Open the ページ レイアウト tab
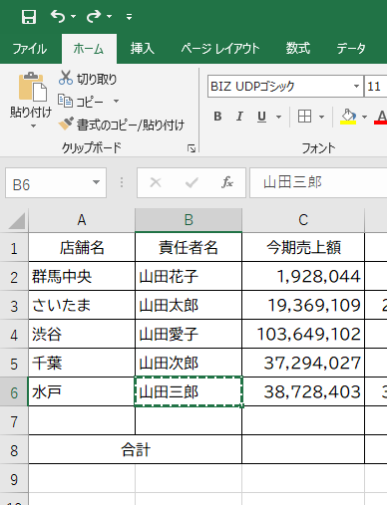The image size is (387, 505). [x=220, y=49]
